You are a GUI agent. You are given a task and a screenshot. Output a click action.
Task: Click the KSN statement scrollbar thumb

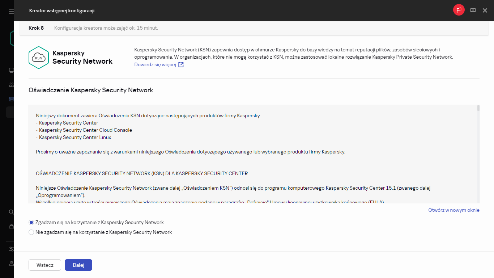(x=478, y=108)
